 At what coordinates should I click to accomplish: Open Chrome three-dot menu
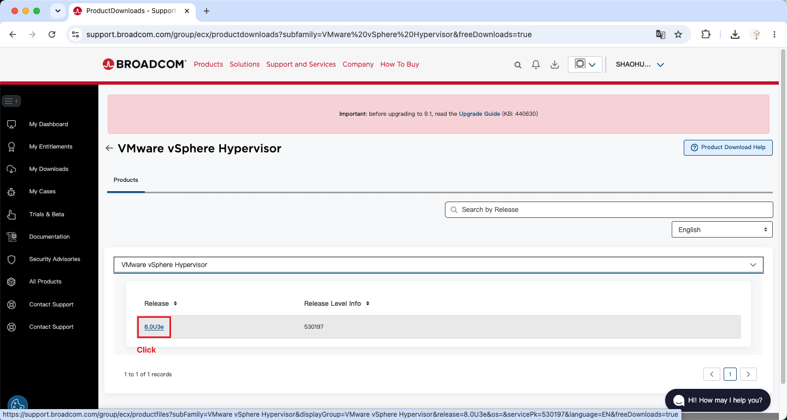click(774, 34)
